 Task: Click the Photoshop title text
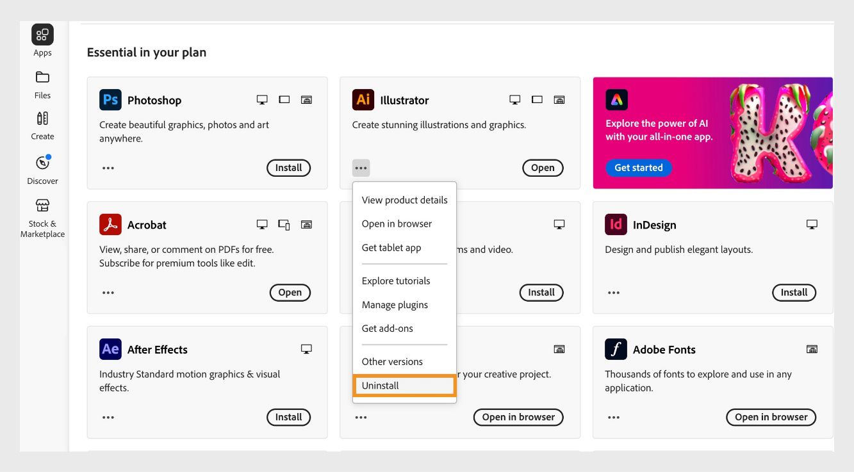(154, 101)
